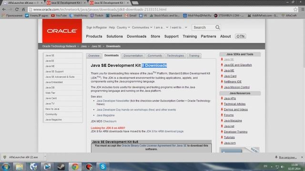Open JDK 8 for ARM download page link
This screenshot has width=305, height=171.
(x=164, y=131)
